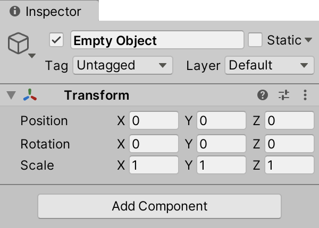Open the icon picker arrow beside cube

32,55
